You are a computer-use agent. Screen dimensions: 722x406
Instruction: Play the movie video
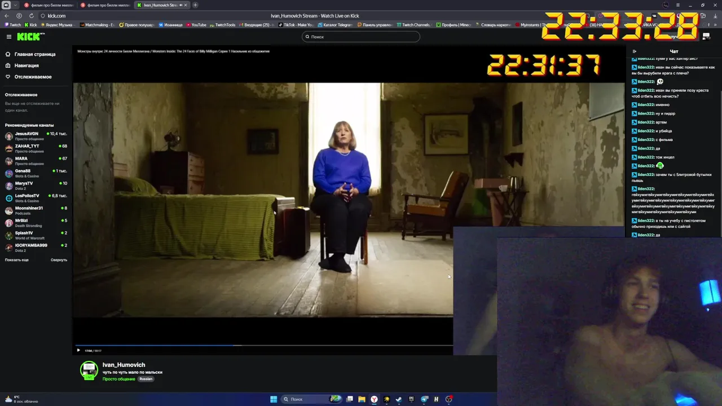[x=78, y=350]
